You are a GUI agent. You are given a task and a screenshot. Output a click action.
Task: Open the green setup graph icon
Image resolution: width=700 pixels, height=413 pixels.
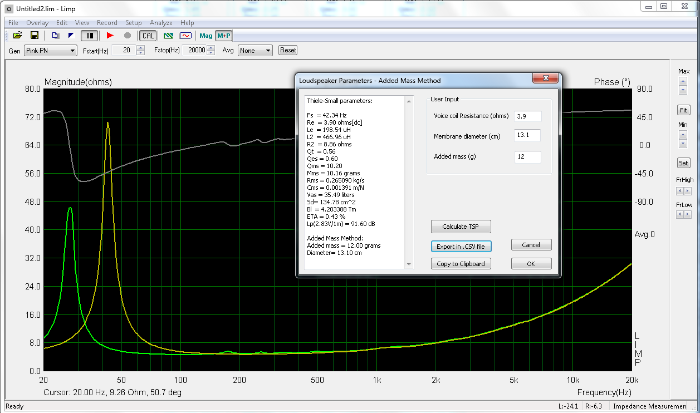(x=168, y=36)
